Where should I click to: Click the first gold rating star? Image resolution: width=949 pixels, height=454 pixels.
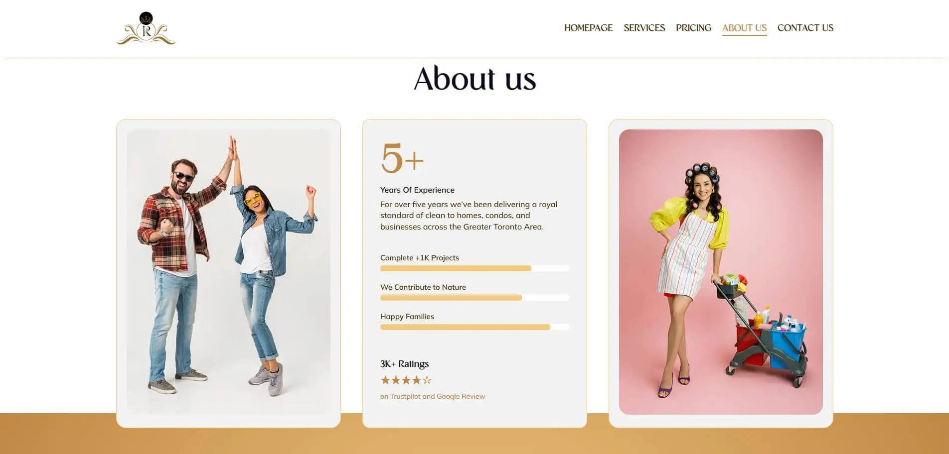pyautogui.click(x=385, y=380)
